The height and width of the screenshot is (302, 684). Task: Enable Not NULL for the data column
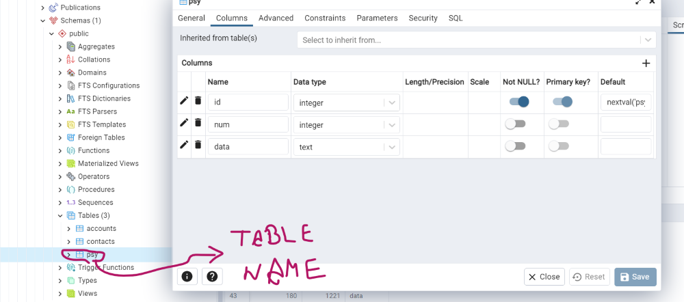click(x=515, y=146)
